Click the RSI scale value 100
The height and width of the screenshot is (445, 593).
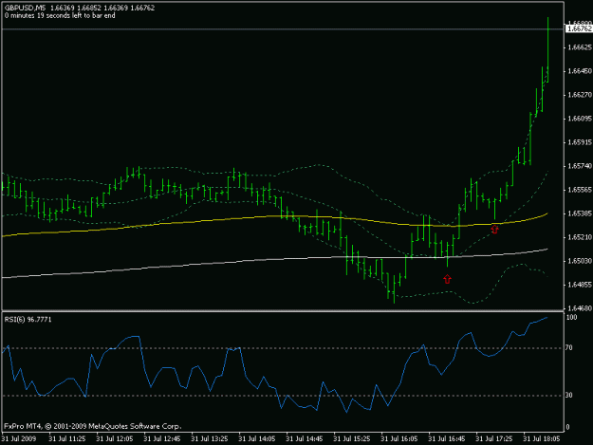[x=571, y=317]
